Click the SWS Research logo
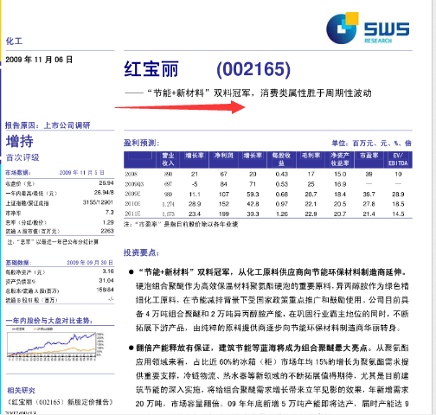This screenshot has height=415, width=436. click(368, 29)
